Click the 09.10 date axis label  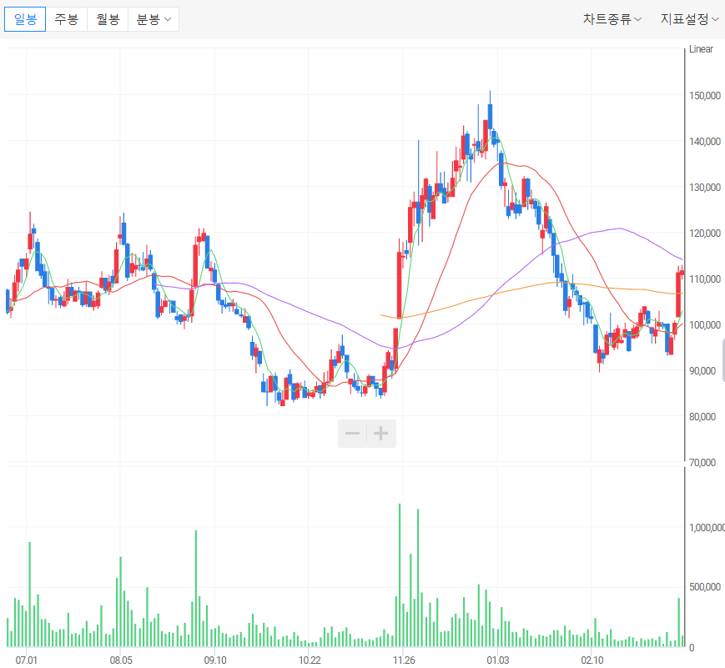point(215,660)
